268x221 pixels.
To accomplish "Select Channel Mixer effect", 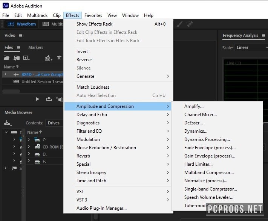I will [x=217, y=115].
